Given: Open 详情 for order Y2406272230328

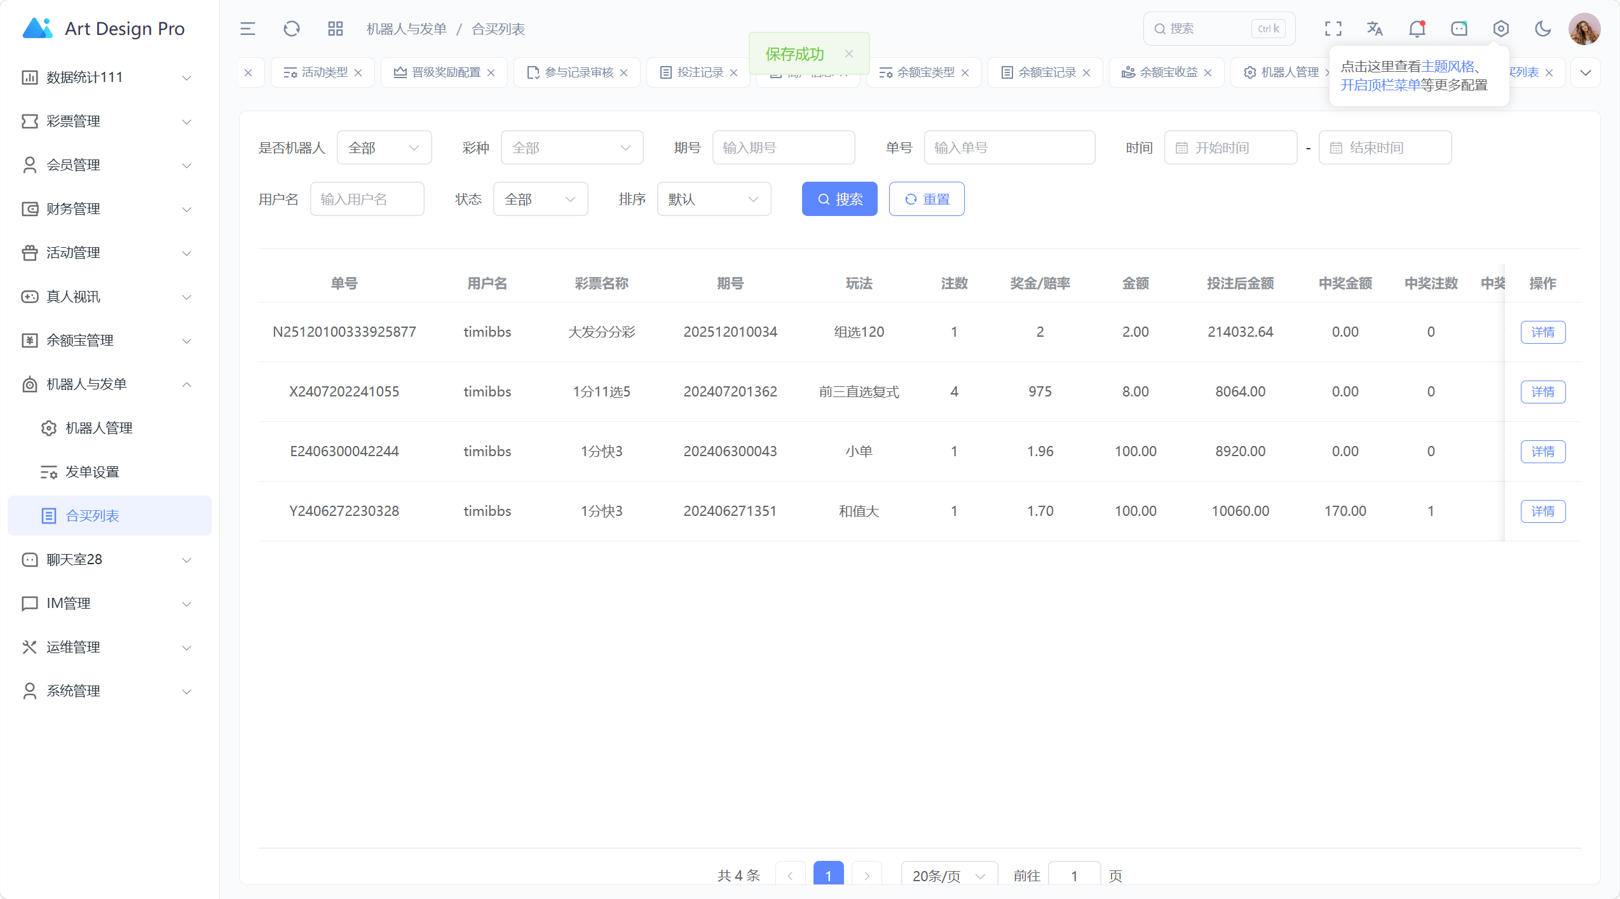Looking at the screenshot, I should pos(1542,511).
